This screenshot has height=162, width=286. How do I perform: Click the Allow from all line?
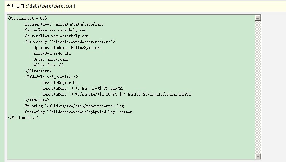(x=49, y=65)
